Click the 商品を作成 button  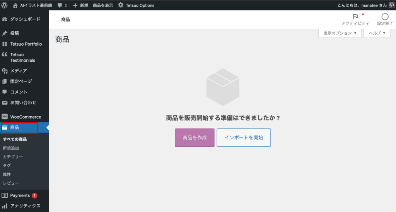pyautogui.click(x=195, y=137)
